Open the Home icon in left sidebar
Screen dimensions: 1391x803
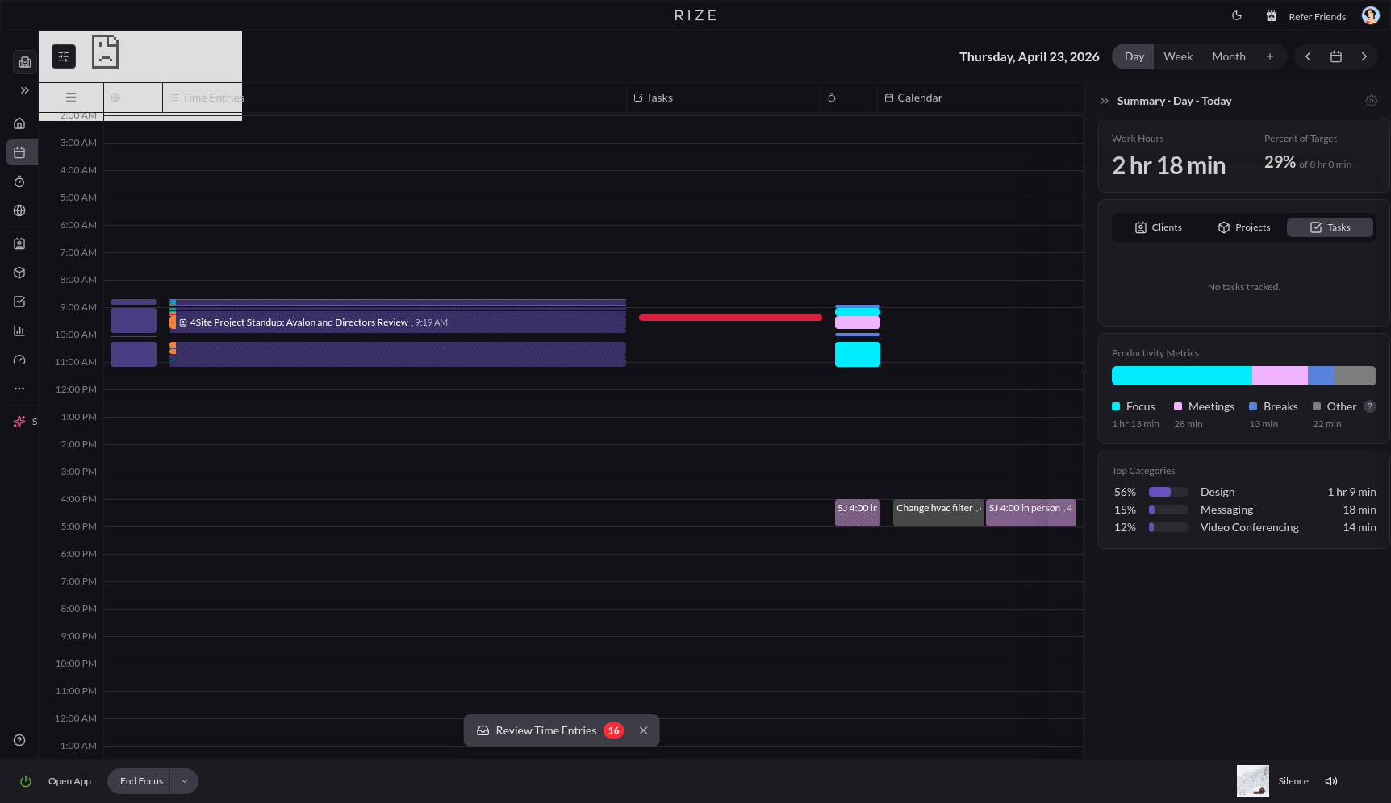pos(19,123)
